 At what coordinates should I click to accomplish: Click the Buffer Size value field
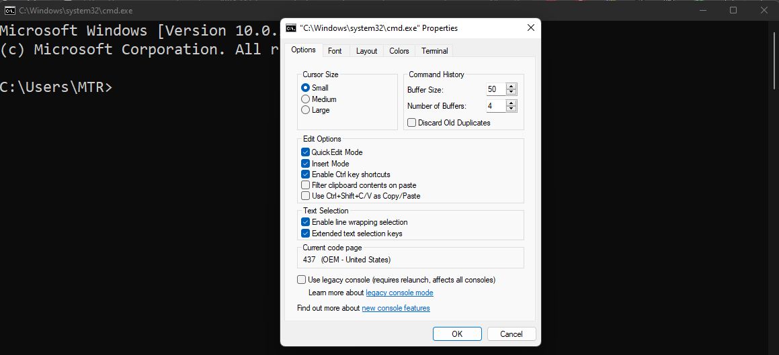[x=496, y=89]
